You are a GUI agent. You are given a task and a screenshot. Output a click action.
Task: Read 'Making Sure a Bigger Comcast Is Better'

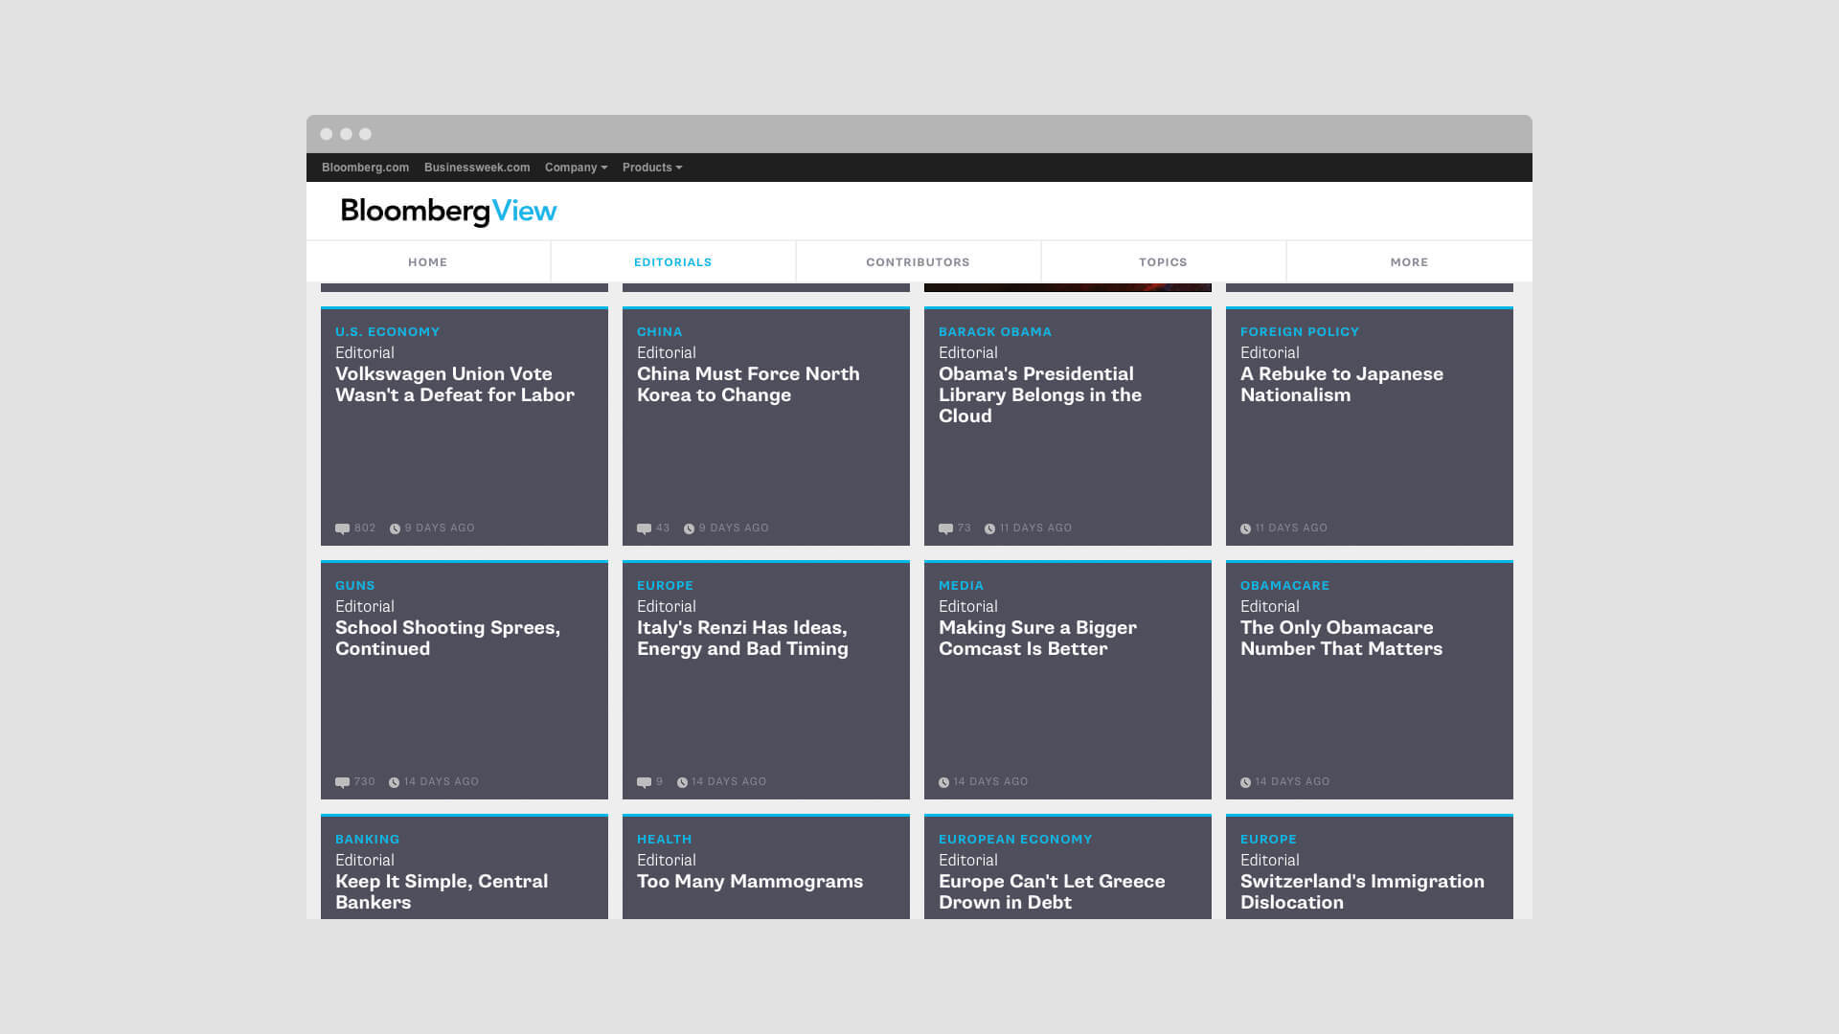[1037, 639]
